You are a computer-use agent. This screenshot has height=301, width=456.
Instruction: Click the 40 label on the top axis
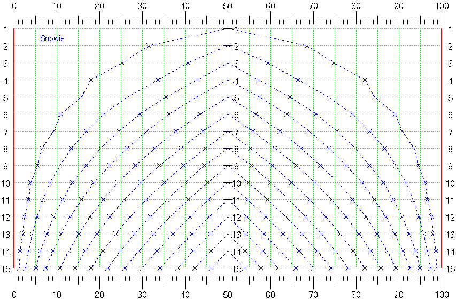pyautogui.click(x=185, y=6)
